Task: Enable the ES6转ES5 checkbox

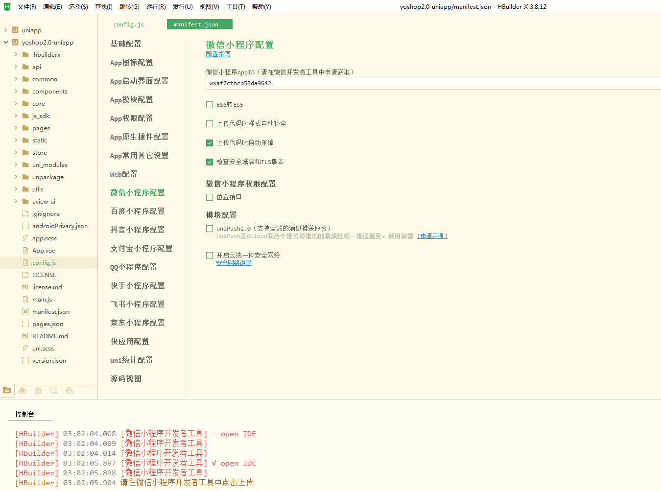Action: (x=210, y=105)
